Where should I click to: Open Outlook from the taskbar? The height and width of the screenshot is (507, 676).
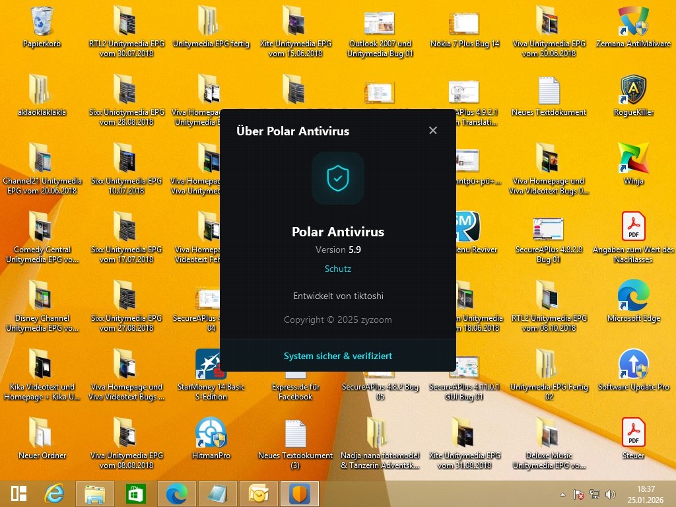click(258, 494)
